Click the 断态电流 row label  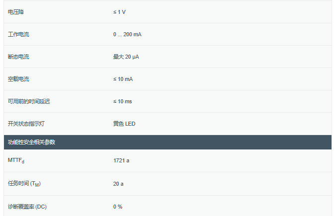click(18, 57)
